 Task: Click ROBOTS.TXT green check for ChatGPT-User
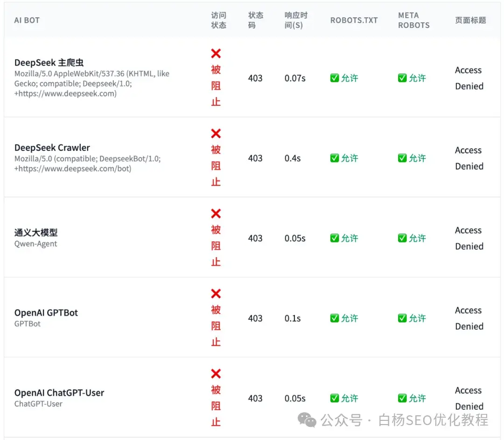(335, 398)
